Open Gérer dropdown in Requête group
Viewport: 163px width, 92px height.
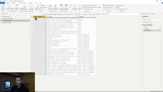42,9
